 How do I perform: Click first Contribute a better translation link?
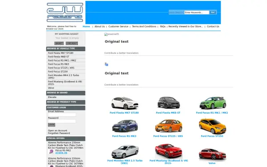tap(121, 53)
